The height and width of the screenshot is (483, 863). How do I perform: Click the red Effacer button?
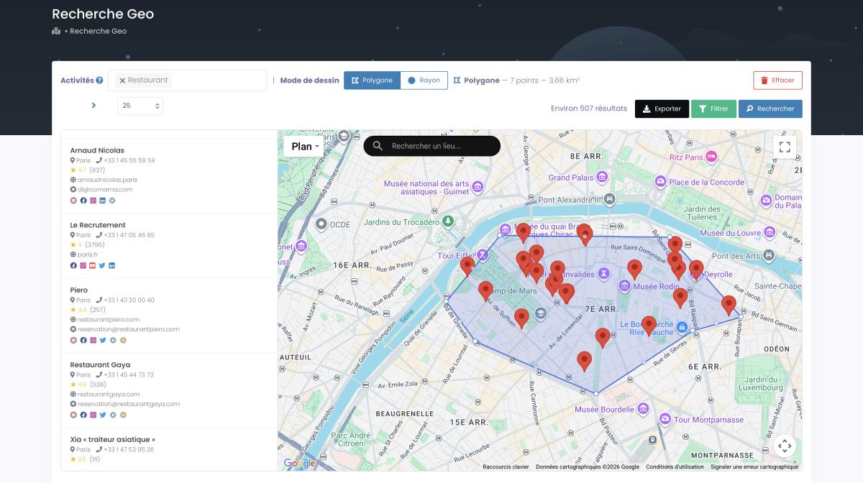(x=777, y=80)
